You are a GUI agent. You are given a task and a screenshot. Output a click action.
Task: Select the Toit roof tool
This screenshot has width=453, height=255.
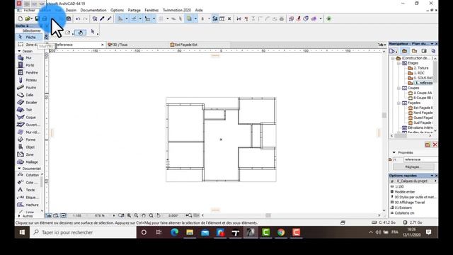pos(28,110)
